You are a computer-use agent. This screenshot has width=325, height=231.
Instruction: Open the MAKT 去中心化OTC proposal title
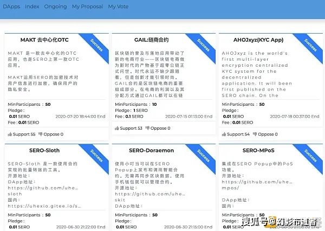44,40
